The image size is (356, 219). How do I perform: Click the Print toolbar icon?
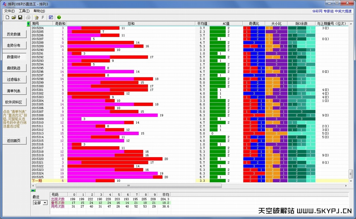click(x=28, y=18)
